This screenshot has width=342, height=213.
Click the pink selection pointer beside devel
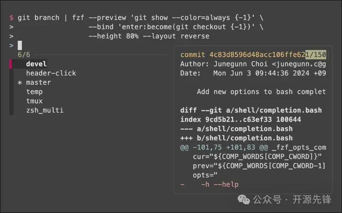(x=11, y=64)
